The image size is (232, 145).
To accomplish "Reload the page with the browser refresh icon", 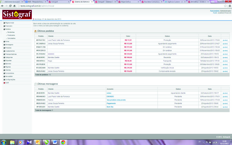I will [x=10, y=6].
